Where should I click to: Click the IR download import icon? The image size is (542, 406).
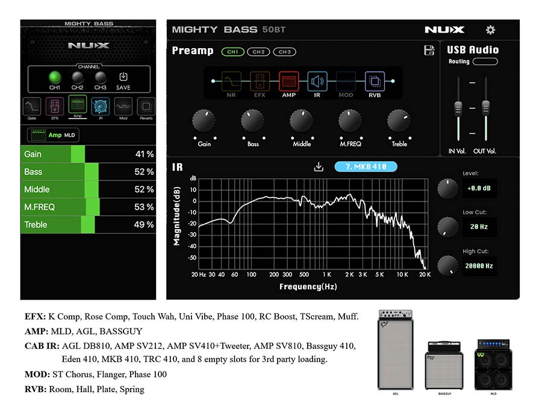point(319,167)
